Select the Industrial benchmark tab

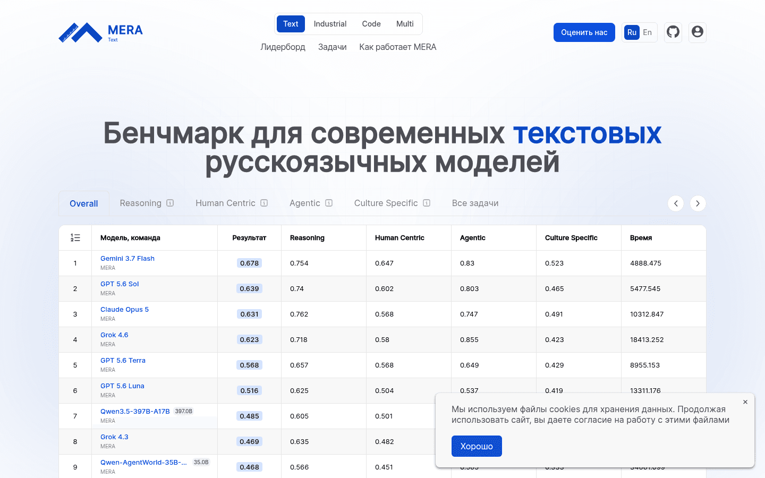(x=330, y=24)
